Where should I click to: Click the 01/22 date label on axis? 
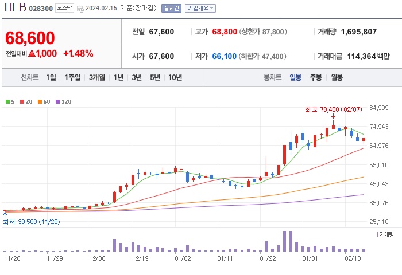(268, 258)
